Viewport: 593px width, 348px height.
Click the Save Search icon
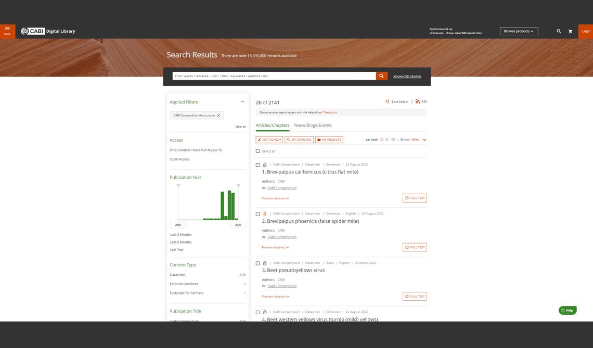387,101
